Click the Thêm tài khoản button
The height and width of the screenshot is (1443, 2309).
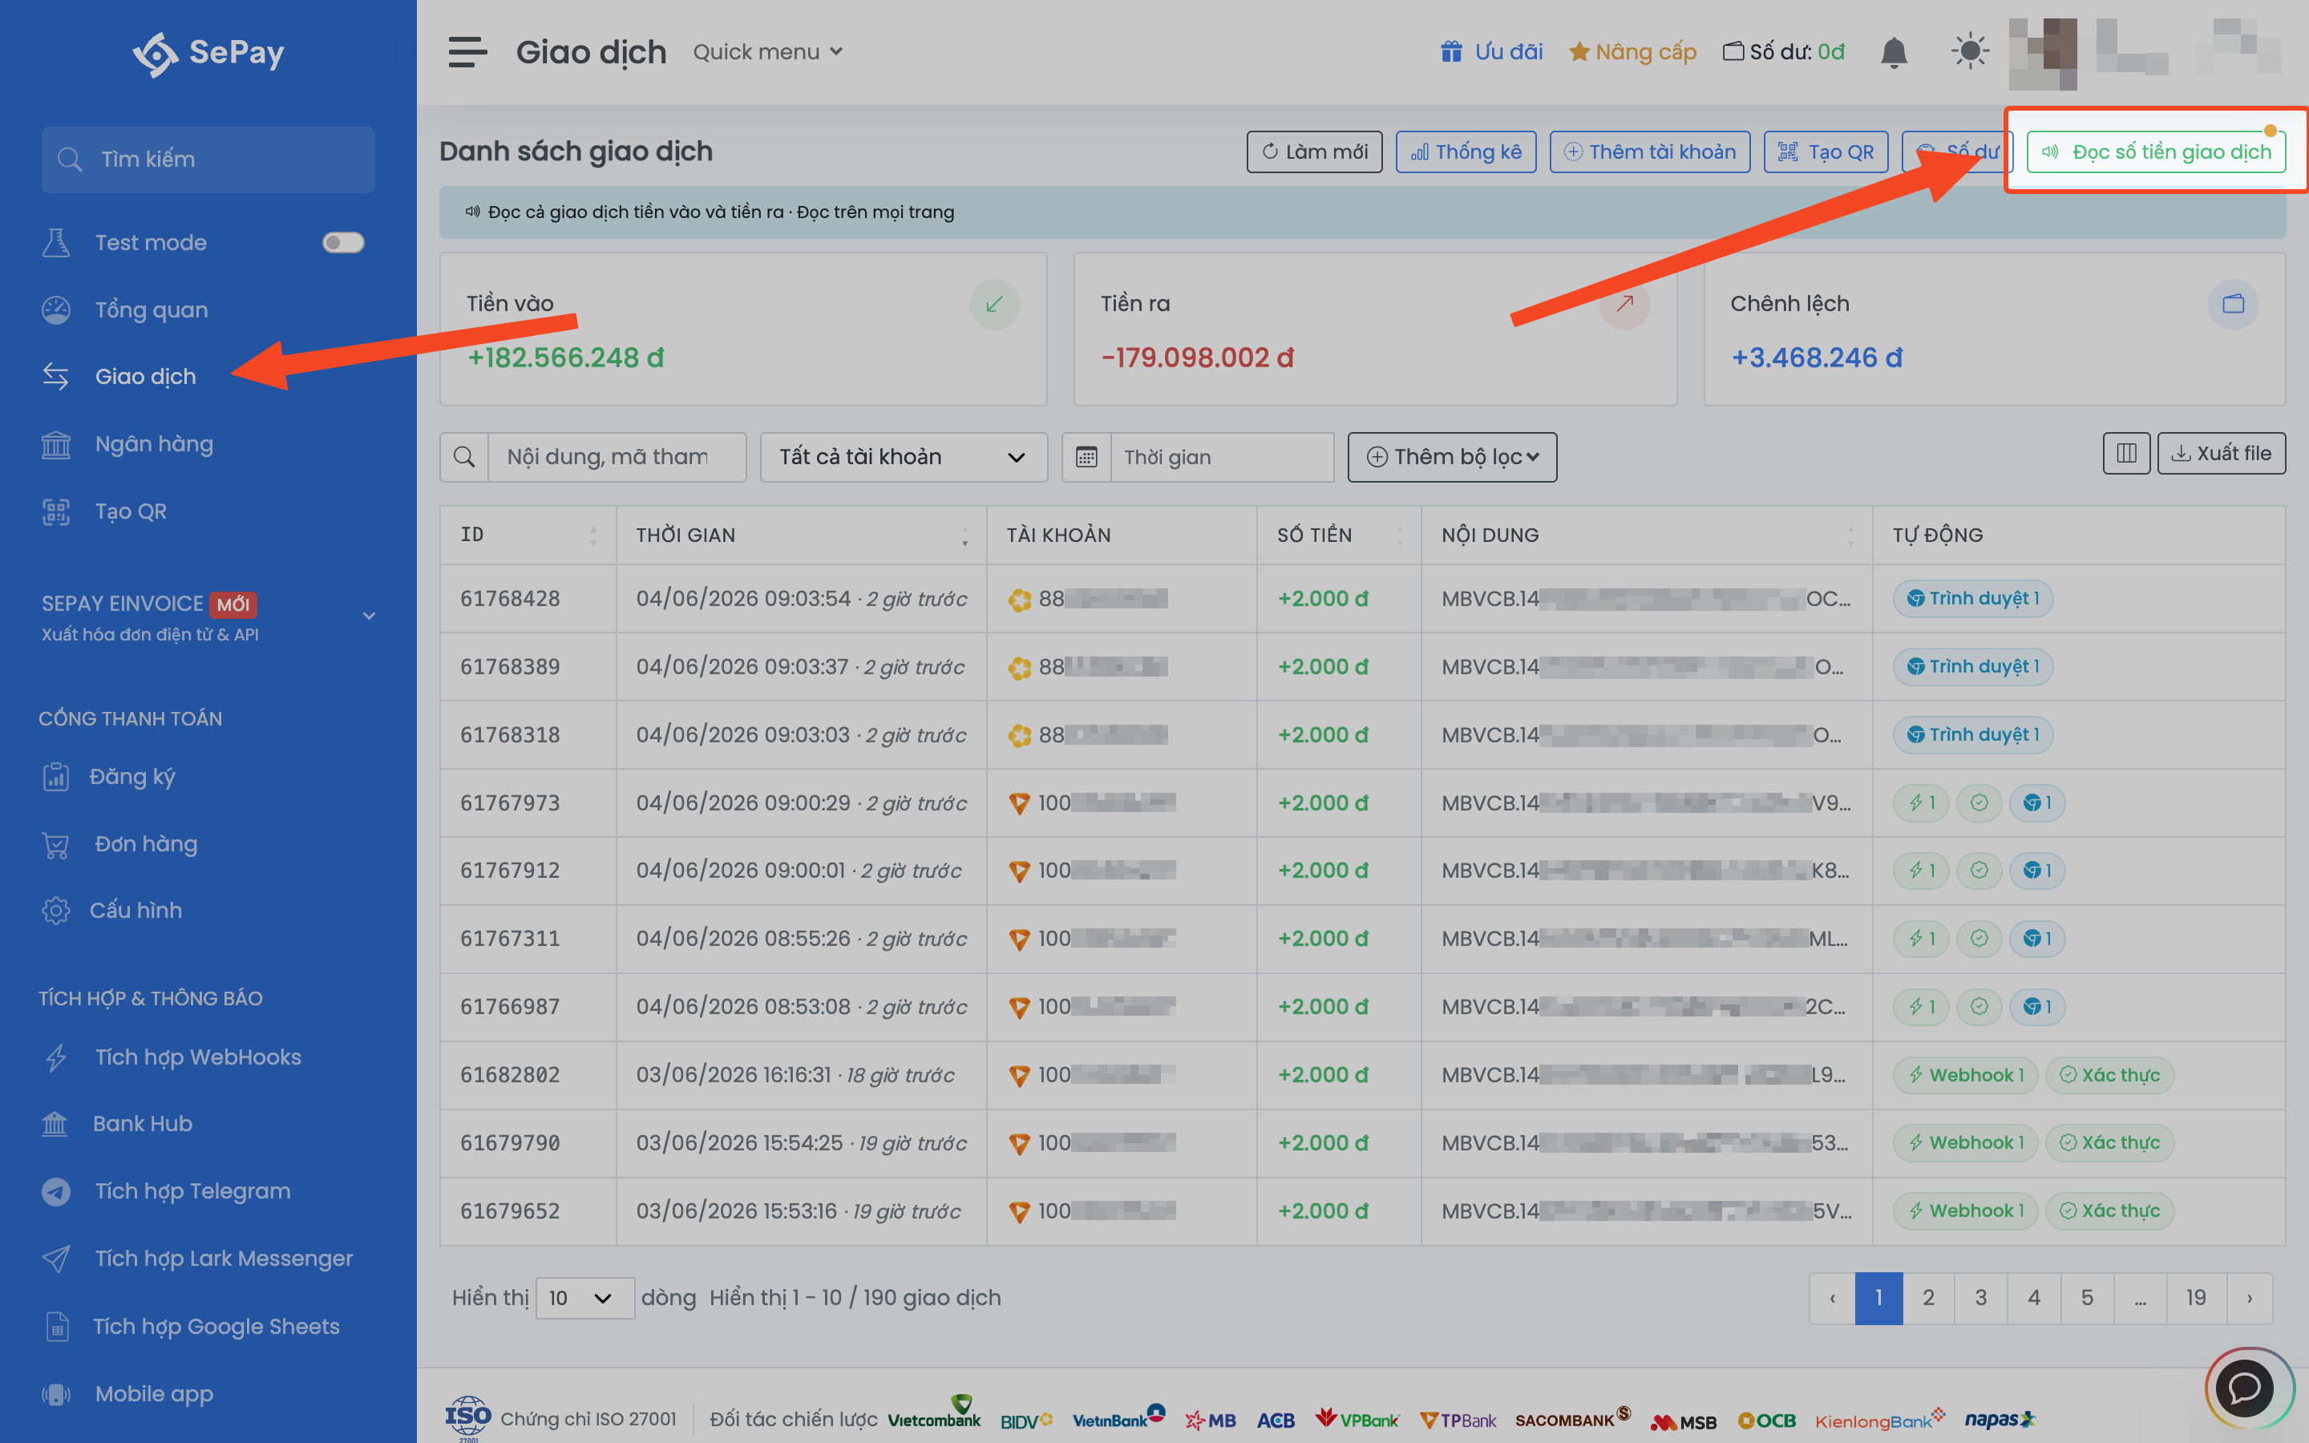tap(1650, 152)
